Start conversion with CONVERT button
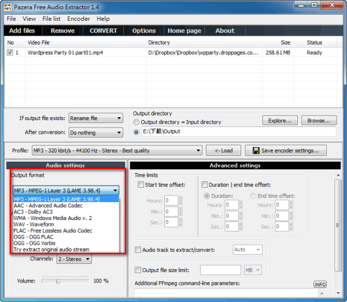 click(x=104, y=31)
